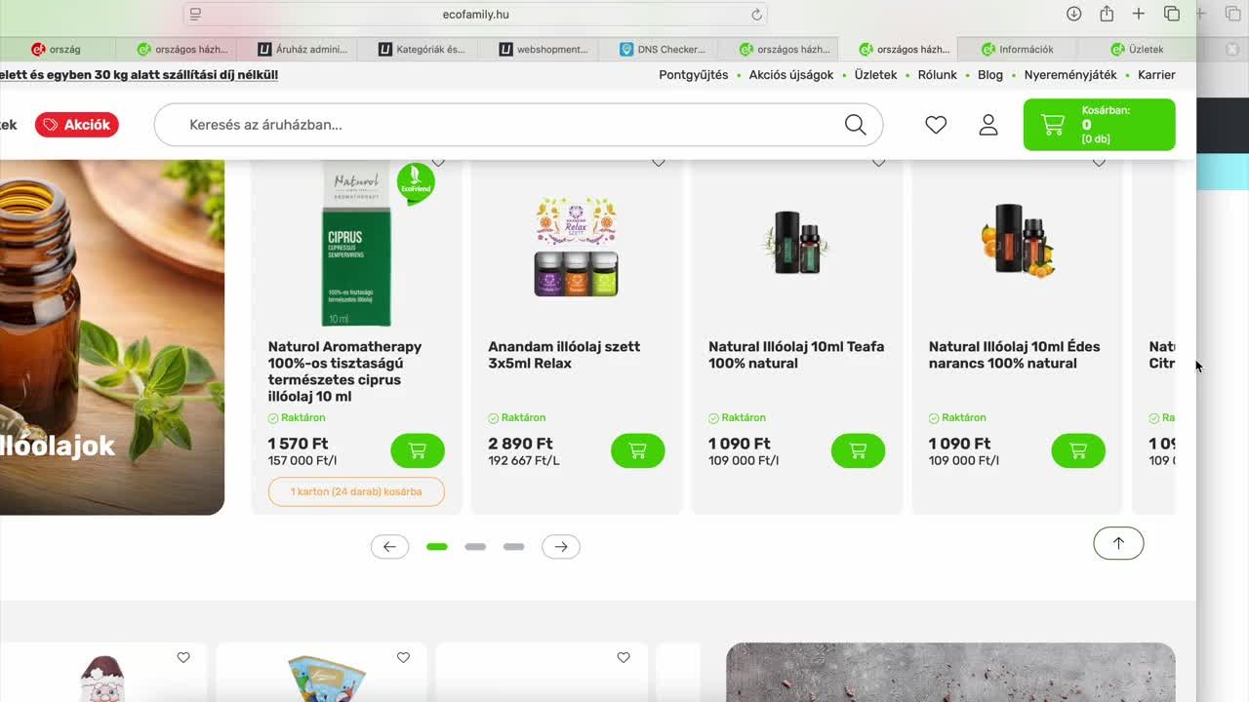Viewport: 1249px width, 702px height.
Task: Click '1 karton (24 darab) kosárba' button
Action: 356,491
